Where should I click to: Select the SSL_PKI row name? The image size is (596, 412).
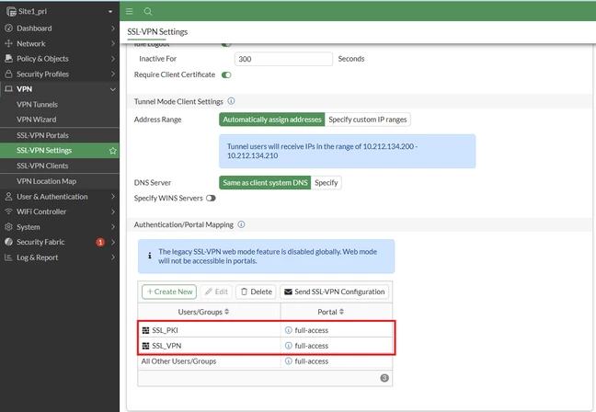(x=165, y=330)
